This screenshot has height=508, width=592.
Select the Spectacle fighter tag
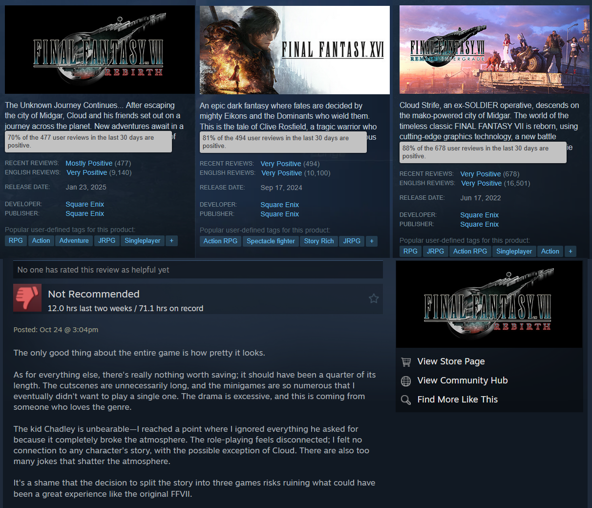pos(271,241)
